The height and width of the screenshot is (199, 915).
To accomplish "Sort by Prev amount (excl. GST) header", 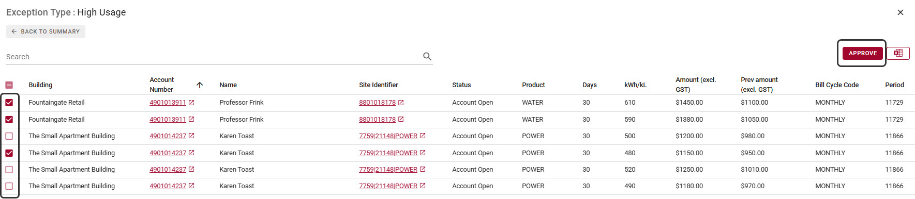I will point(759,85).
